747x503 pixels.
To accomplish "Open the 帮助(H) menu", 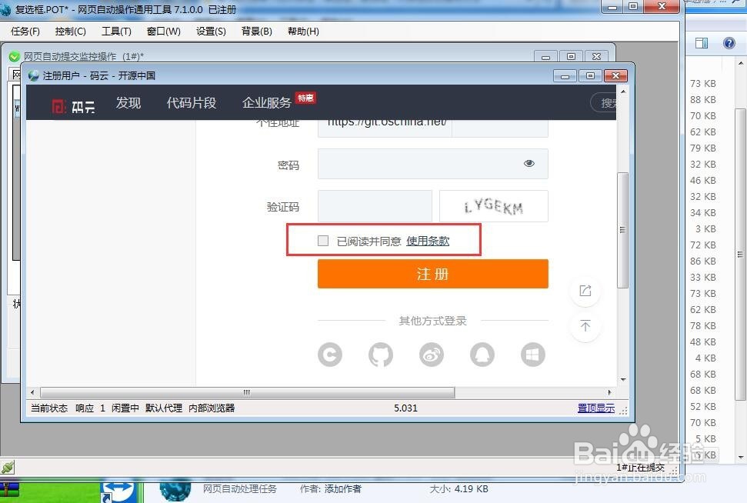I will pyautogui.click(x=302, y=32).
